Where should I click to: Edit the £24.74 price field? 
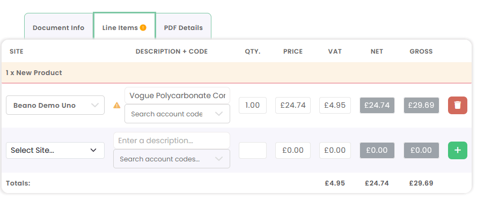293,105
